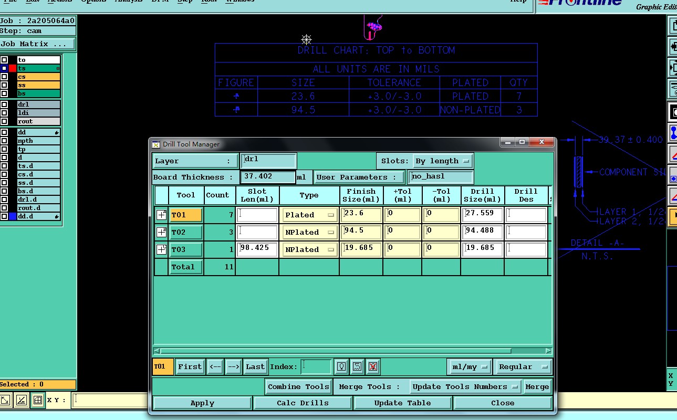Click the diagonal arrow icon at bottom left
Image resolution: width=677 pixels, height=420 pixels.
tap(6, 400)
